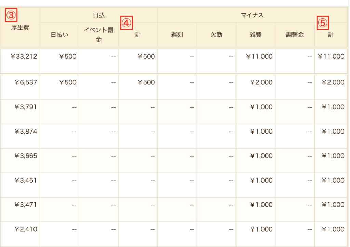
Task: Click the 日払い column header
Action: pyautogui.click(x=59, y=35)
